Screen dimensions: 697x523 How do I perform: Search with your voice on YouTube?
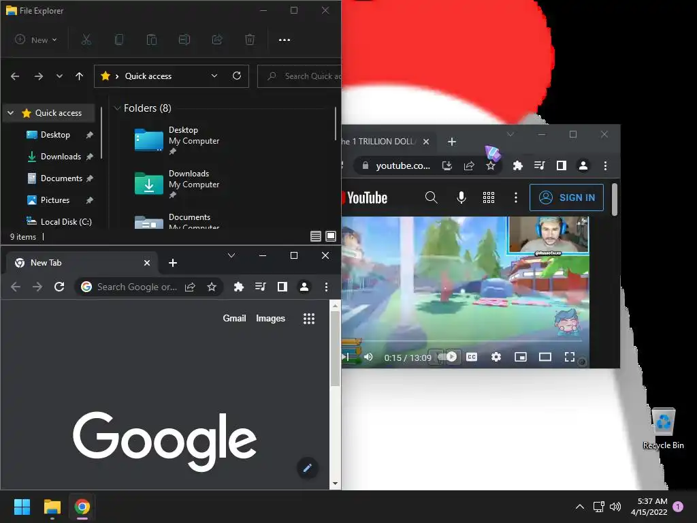tap(461, 197)
